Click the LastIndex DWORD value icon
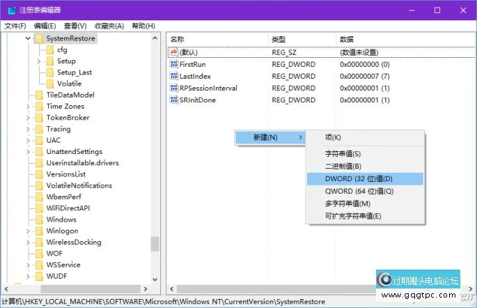Image resolution: width=477 pixels, height=308 pixels. tap(173, 76)
